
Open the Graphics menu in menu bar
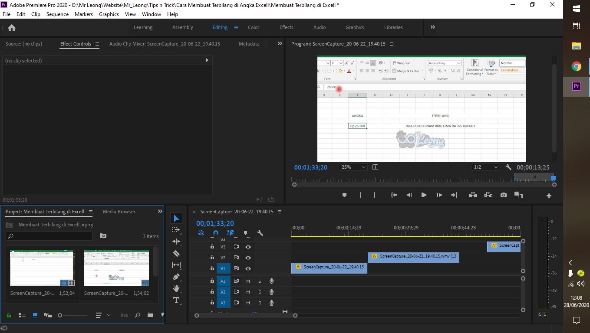(109, 14)
